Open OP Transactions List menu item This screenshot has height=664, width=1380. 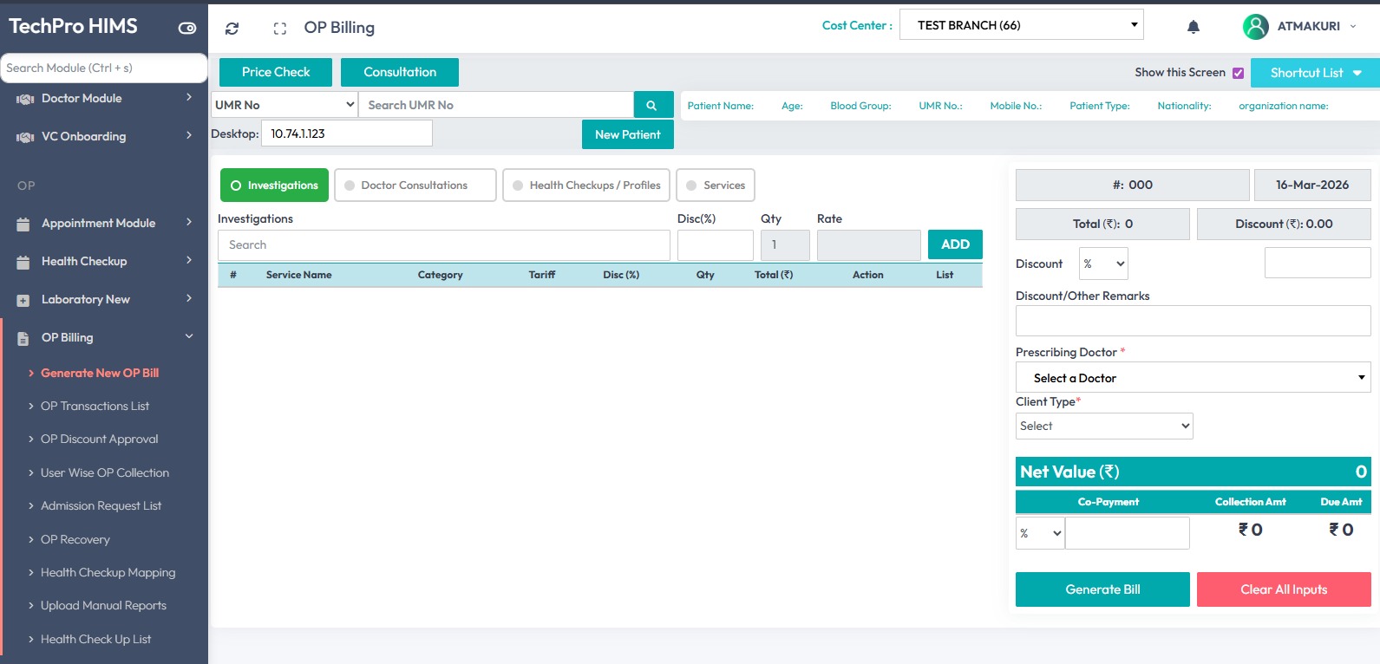point(95,406)
